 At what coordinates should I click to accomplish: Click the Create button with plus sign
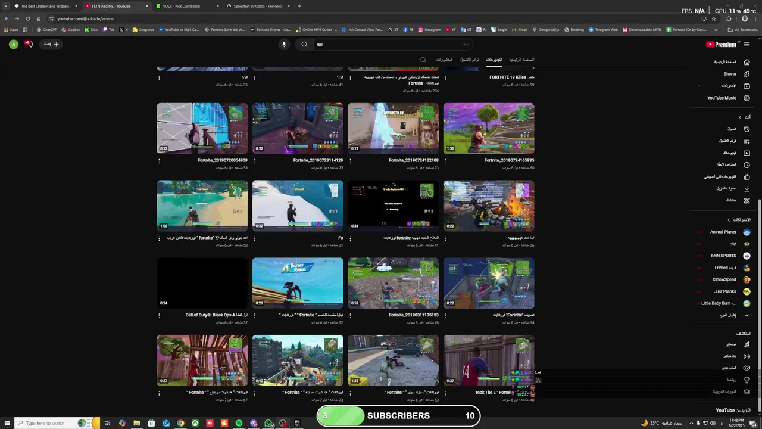tap(51, 44)
